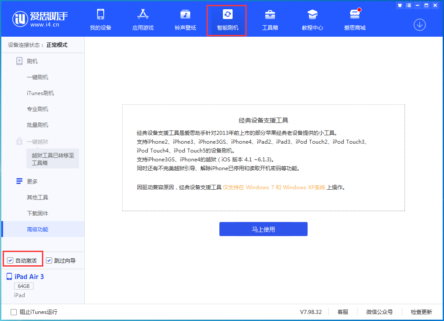Screen dimensions: 444x321
Task: Open 铃声壁纸 (Ringtones & Wallpapers)
Action: coord(184,20)
